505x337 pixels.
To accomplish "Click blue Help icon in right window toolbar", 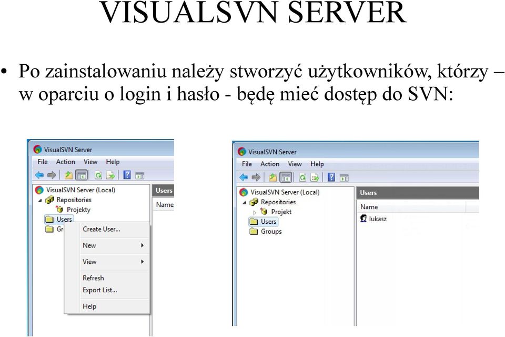I will pyautogui.click(x=331, y=177).
